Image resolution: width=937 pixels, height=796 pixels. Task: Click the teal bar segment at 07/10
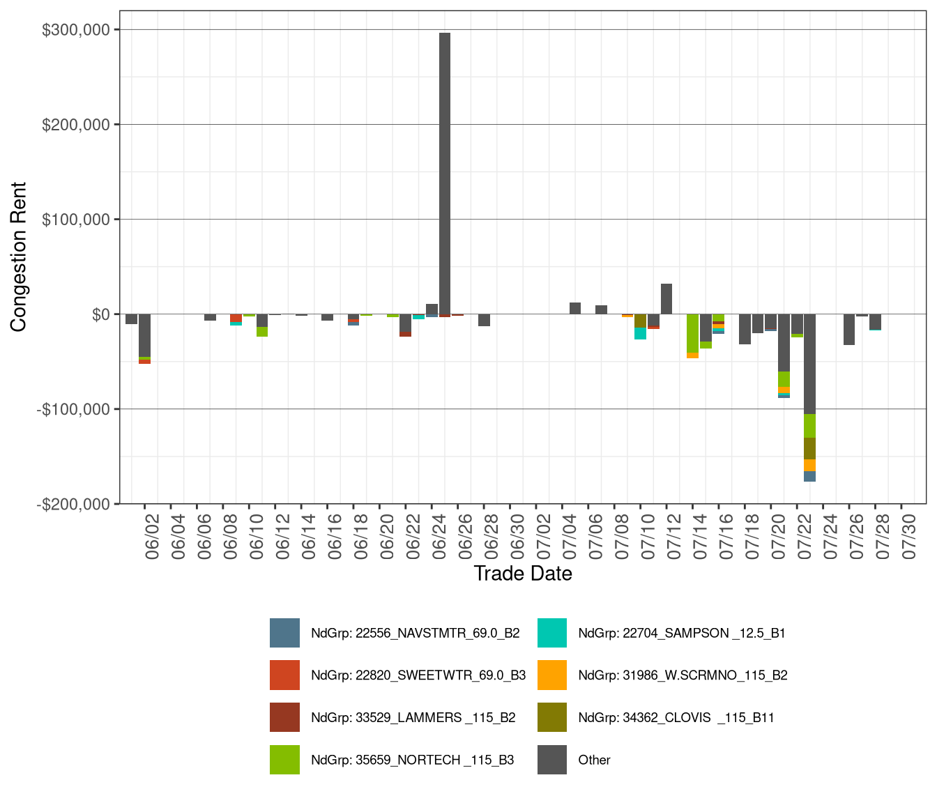(640, 333)
